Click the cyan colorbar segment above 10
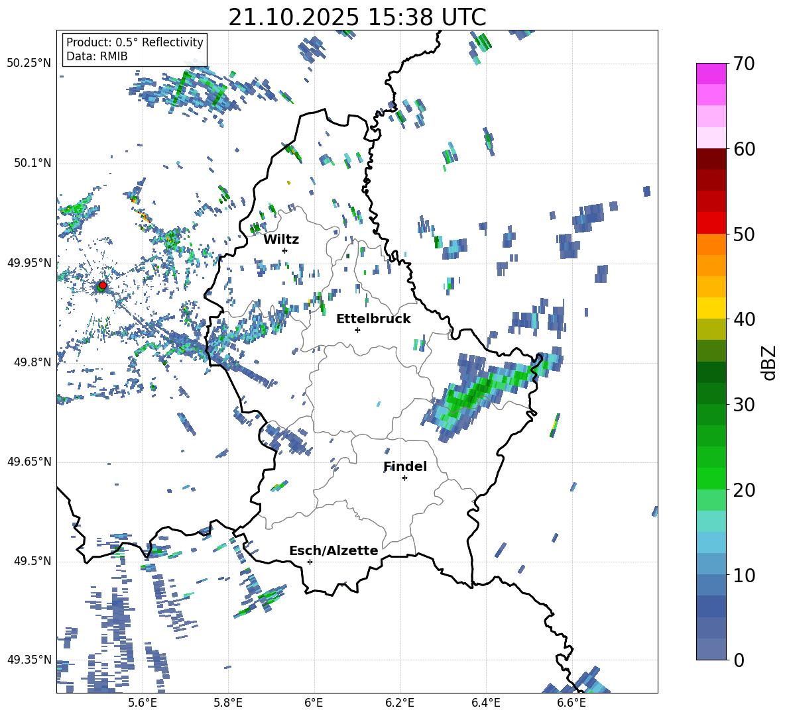 click(x=711, y=542)
